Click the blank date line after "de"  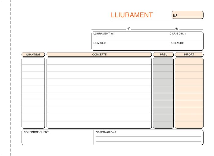tap(191, 28)
